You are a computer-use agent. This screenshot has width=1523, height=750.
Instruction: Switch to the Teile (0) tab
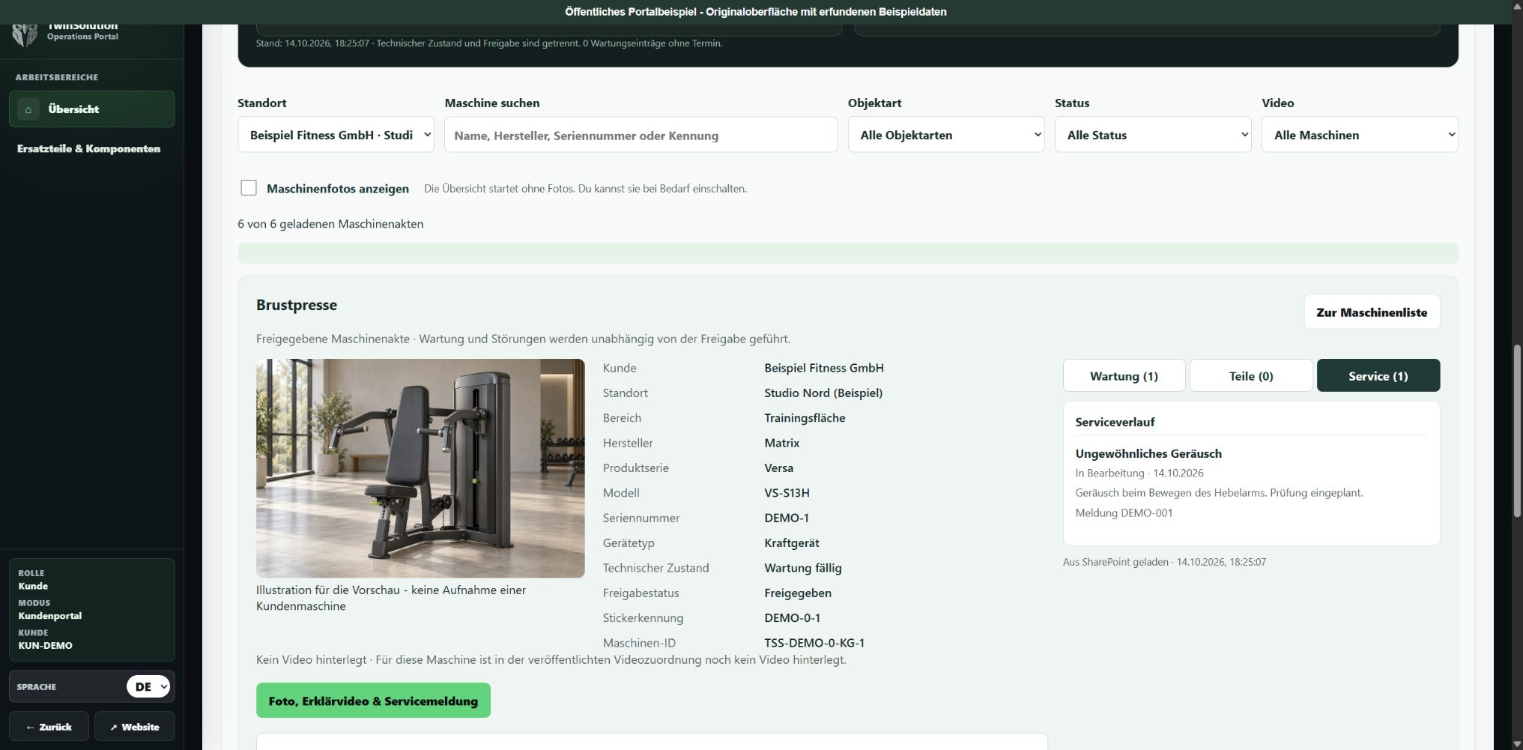click(x=1251, y=375)
